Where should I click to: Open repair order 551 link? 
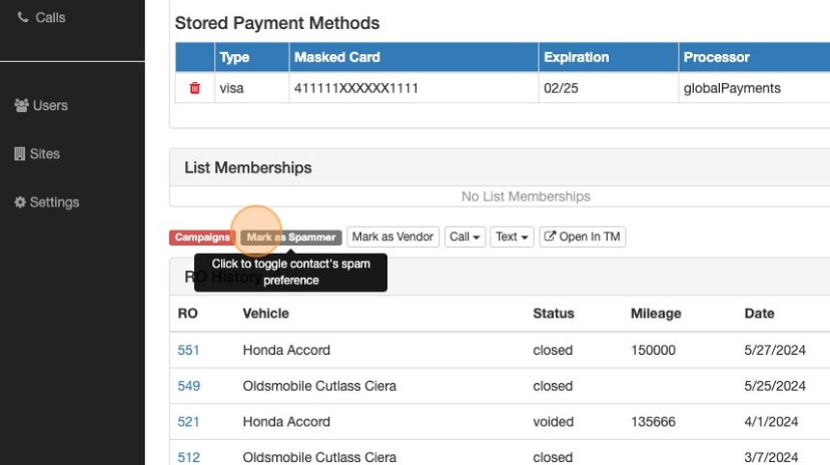tap(188, 350)
